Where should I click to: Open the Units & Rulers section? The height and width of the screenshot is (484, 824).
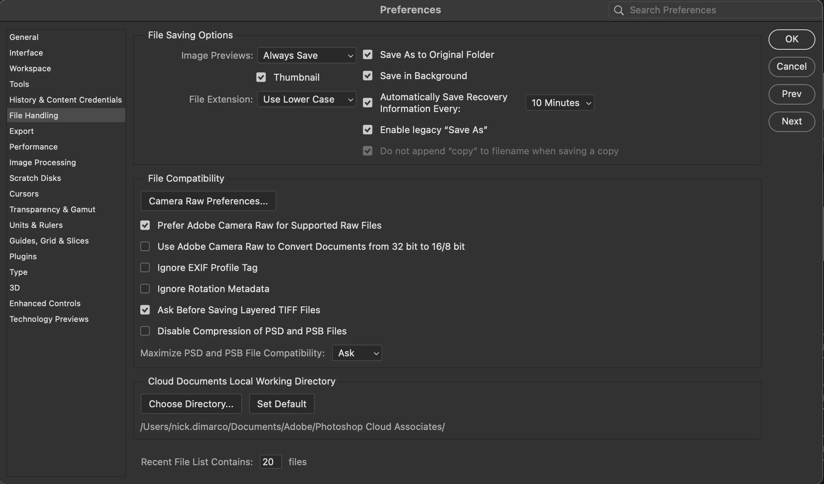pyautogui.click(x=36, y=225)
